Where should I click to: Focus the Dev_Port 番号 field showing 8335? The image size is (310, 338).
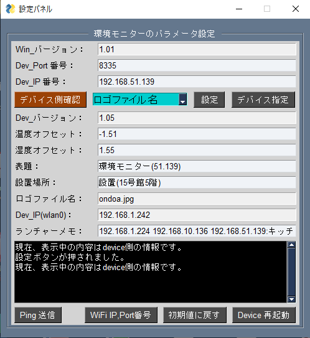[x=197, y=65]
